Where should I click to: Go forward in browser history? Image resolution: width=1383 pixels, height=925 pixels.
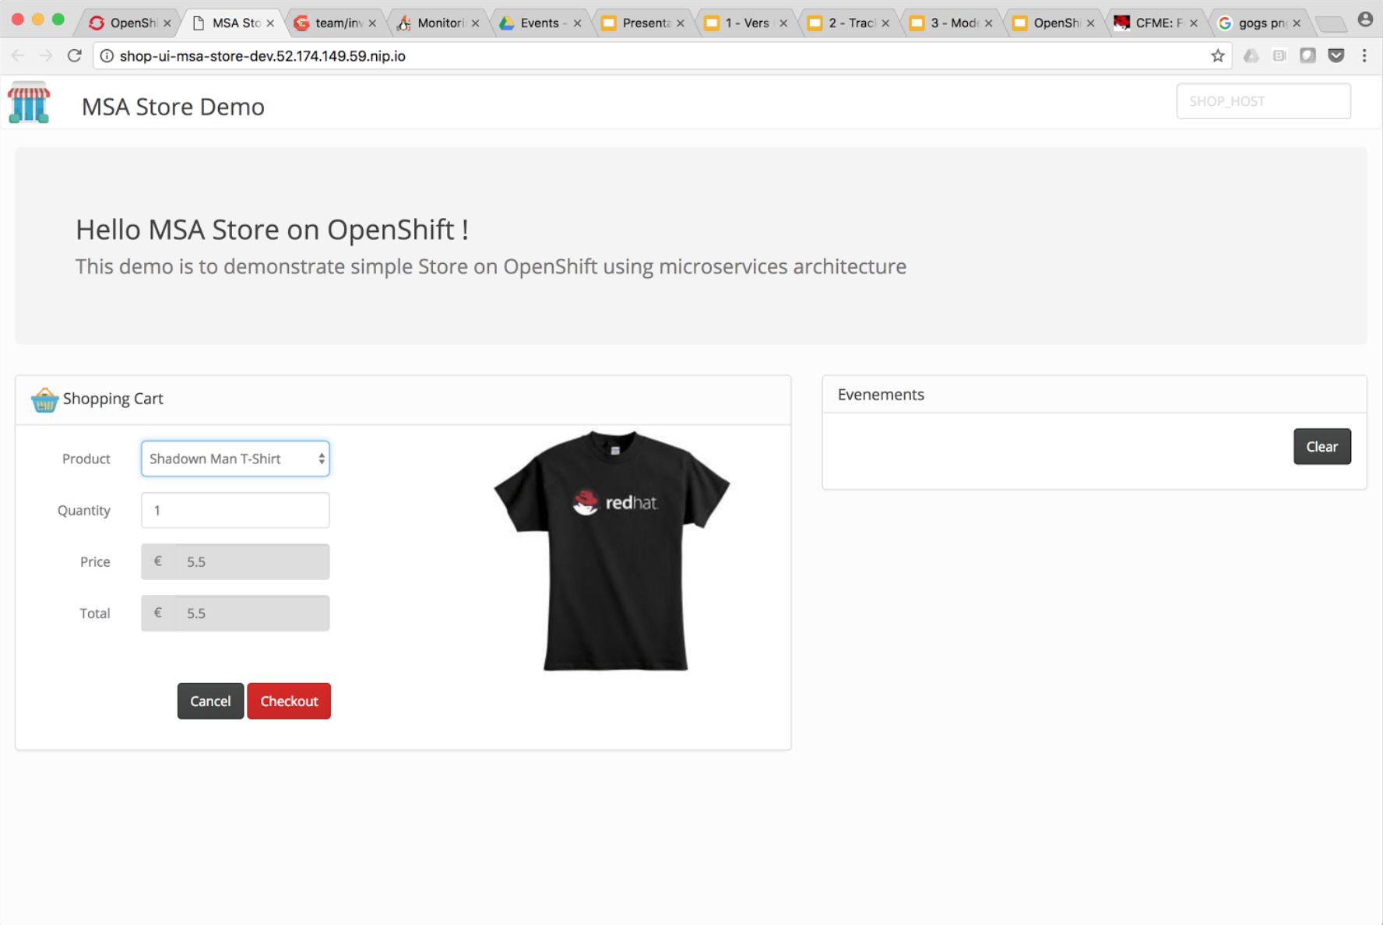click(46, 56)
